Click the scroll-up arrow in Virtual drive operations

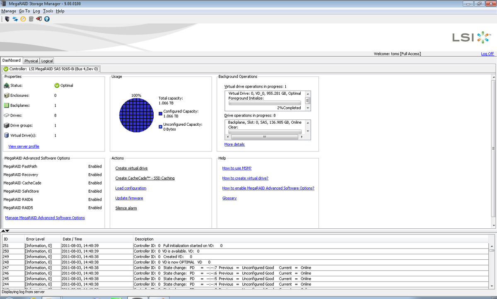point(307,93)
